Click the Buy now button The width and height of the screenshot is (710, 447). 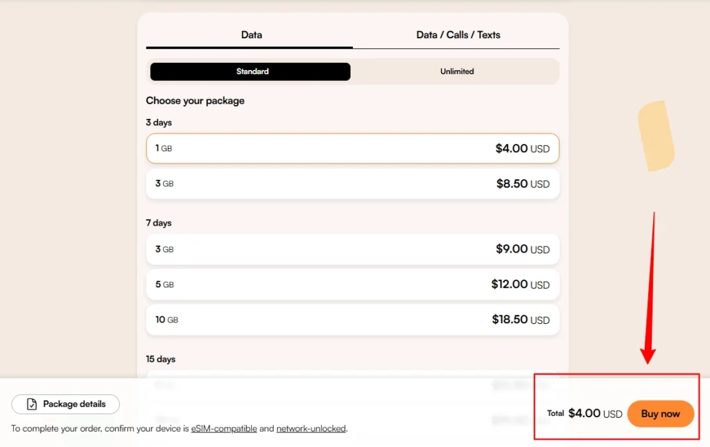click(x=660, y=414)
